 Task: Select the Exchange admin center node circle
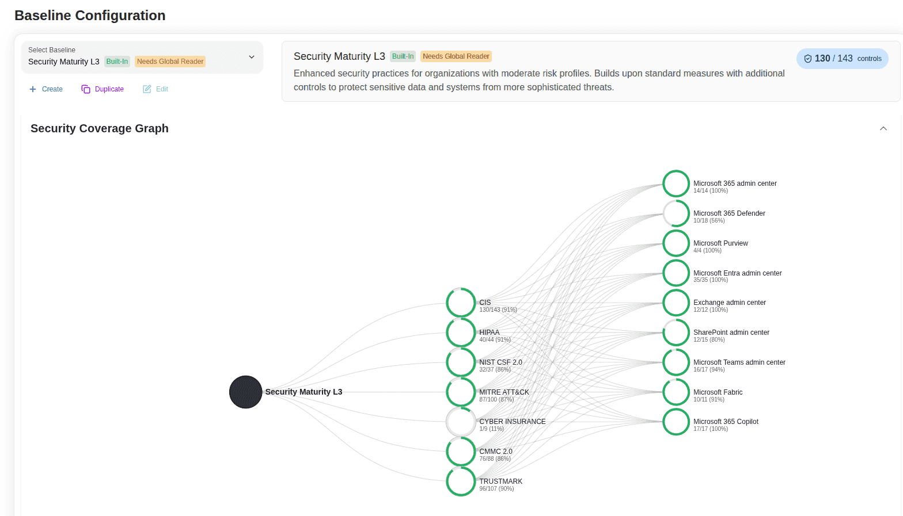point(676,303)
